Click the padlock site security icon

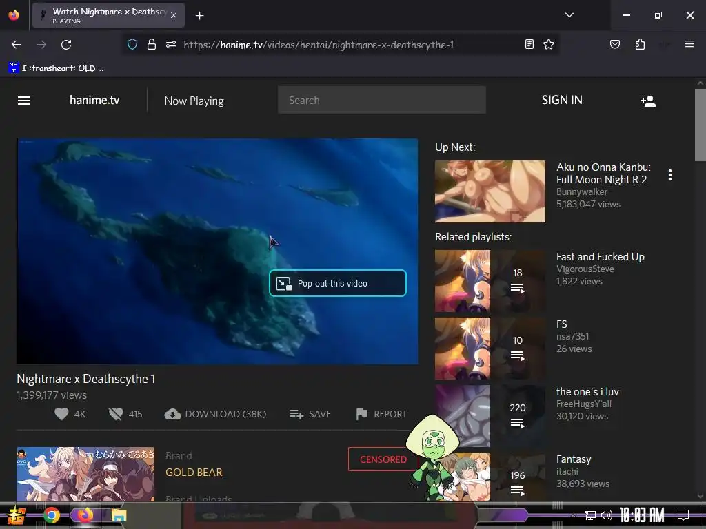pos(152,44)
